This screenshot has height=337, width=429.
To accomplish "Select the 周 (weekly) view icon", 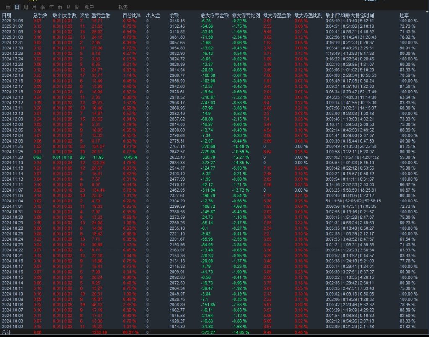I will pyautogui.click(x=26, y=7).
